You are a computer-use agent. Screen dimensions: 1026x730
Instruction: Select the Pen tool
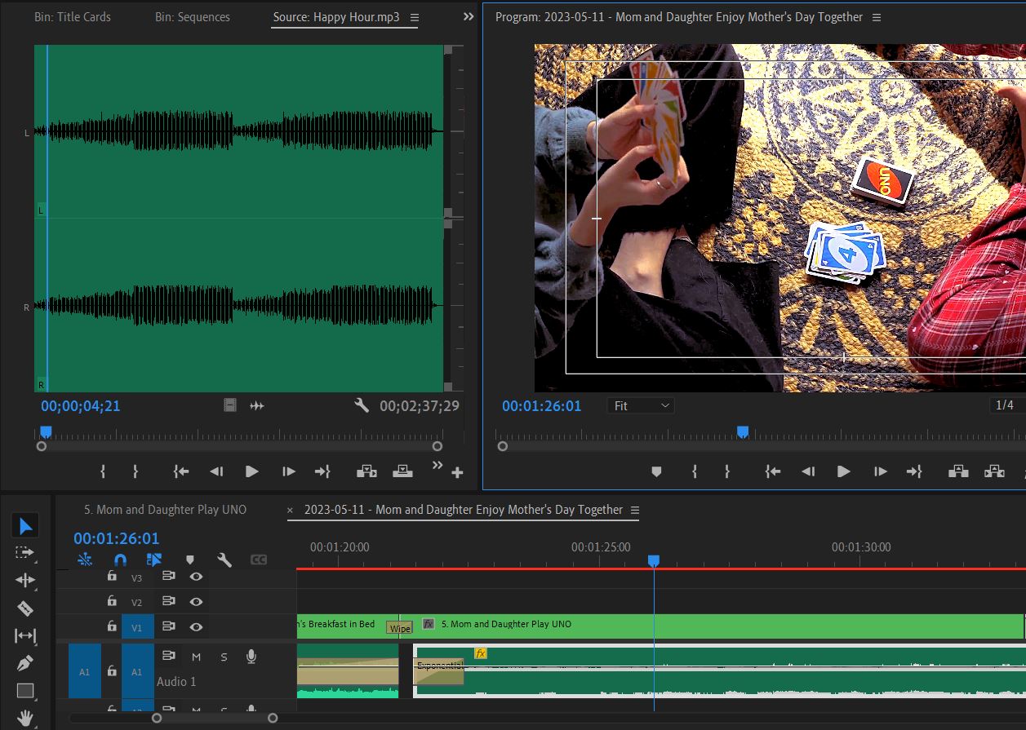point(25,663)
